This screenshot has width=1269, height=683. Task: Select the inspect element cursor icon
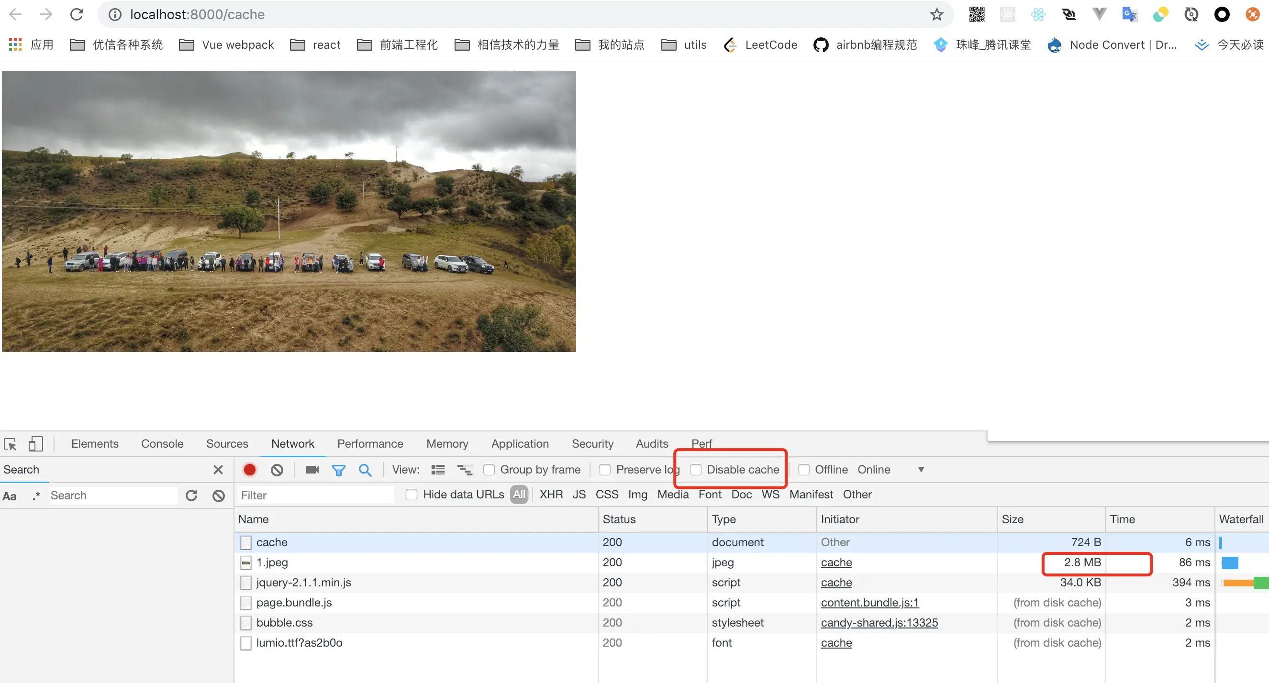[x=11, y=444]
